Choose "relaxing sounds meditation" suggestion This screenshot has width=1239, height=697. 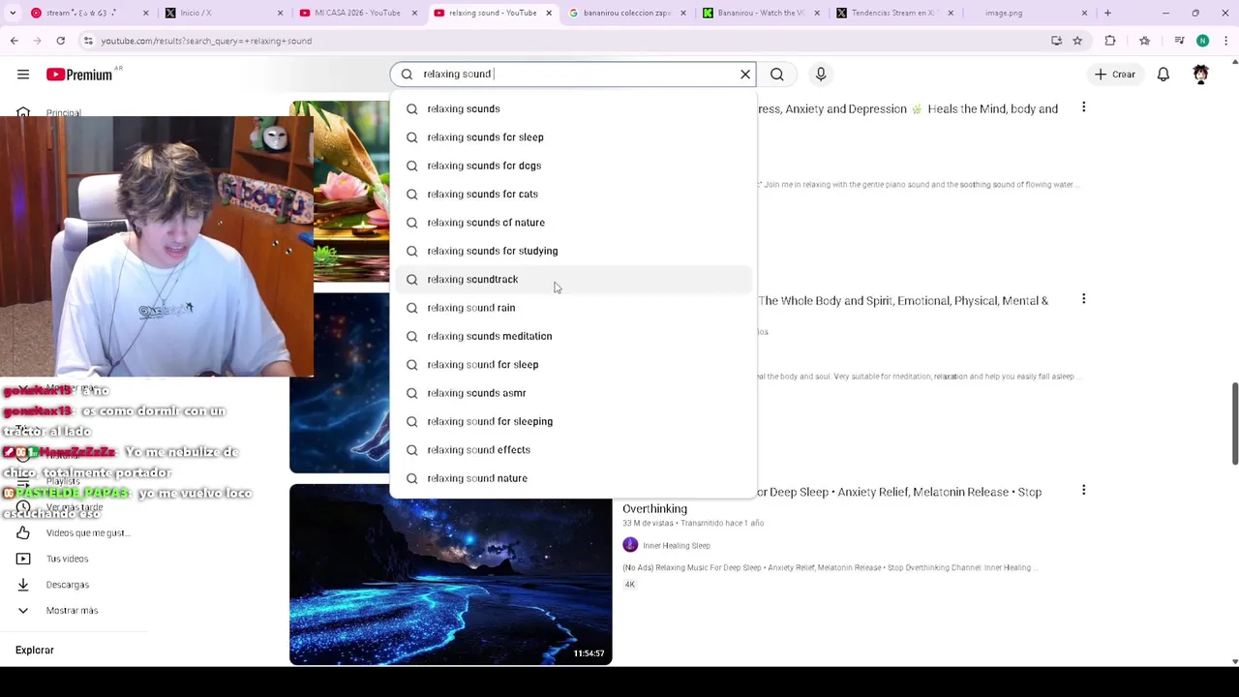(x=573, y=336)
